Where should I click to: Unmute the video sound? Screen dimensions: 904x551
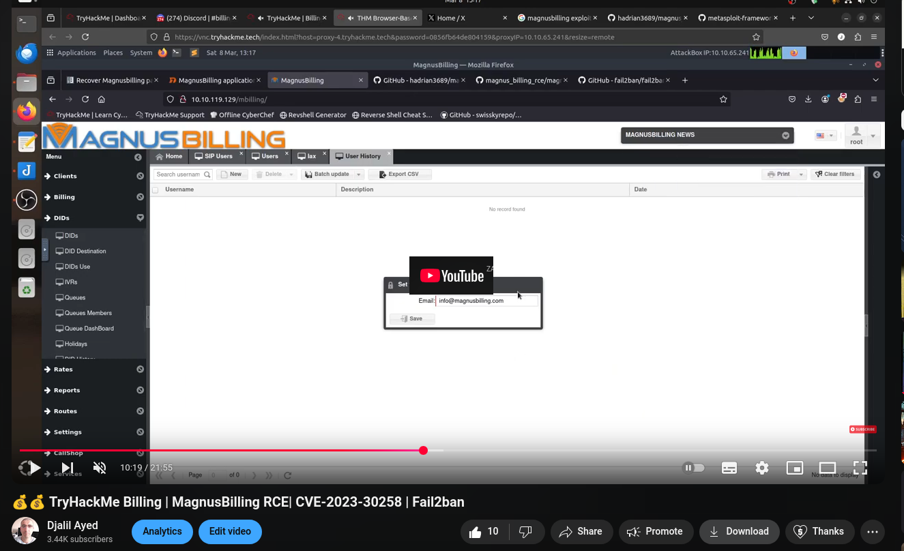[x=100, y=468]
